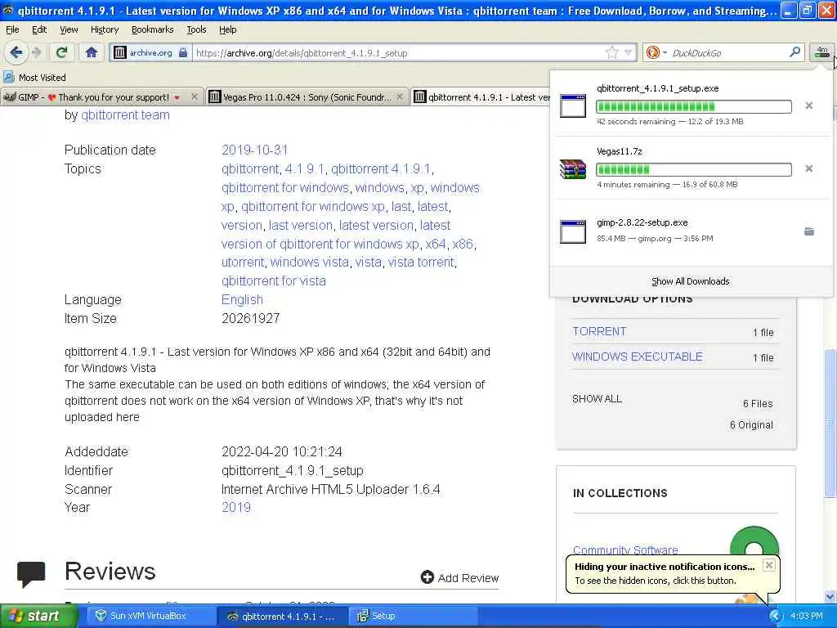Image resolution: width=837 pixels, height=628 pixels.
Task: Open the DuckDuckGo search engine selector
Action: coord(656,52)
